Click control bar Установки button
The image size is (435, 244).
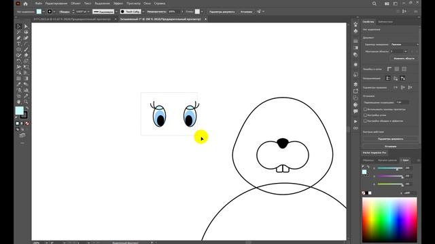[x=246, y=12]
